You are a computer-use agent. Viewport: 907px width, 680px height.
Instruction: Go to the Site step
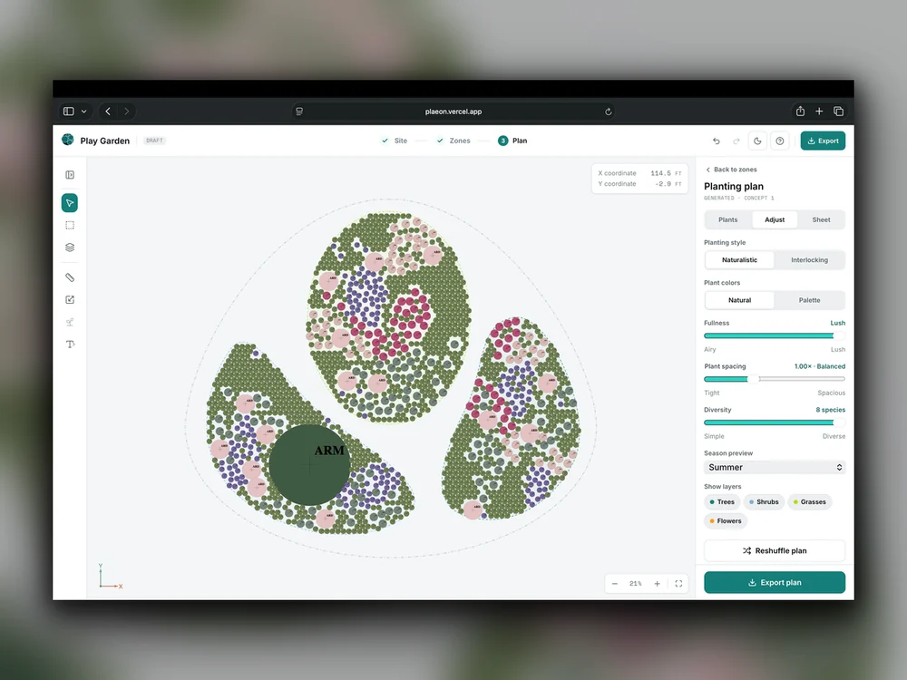pyautogui.click(x=395, y=141)
